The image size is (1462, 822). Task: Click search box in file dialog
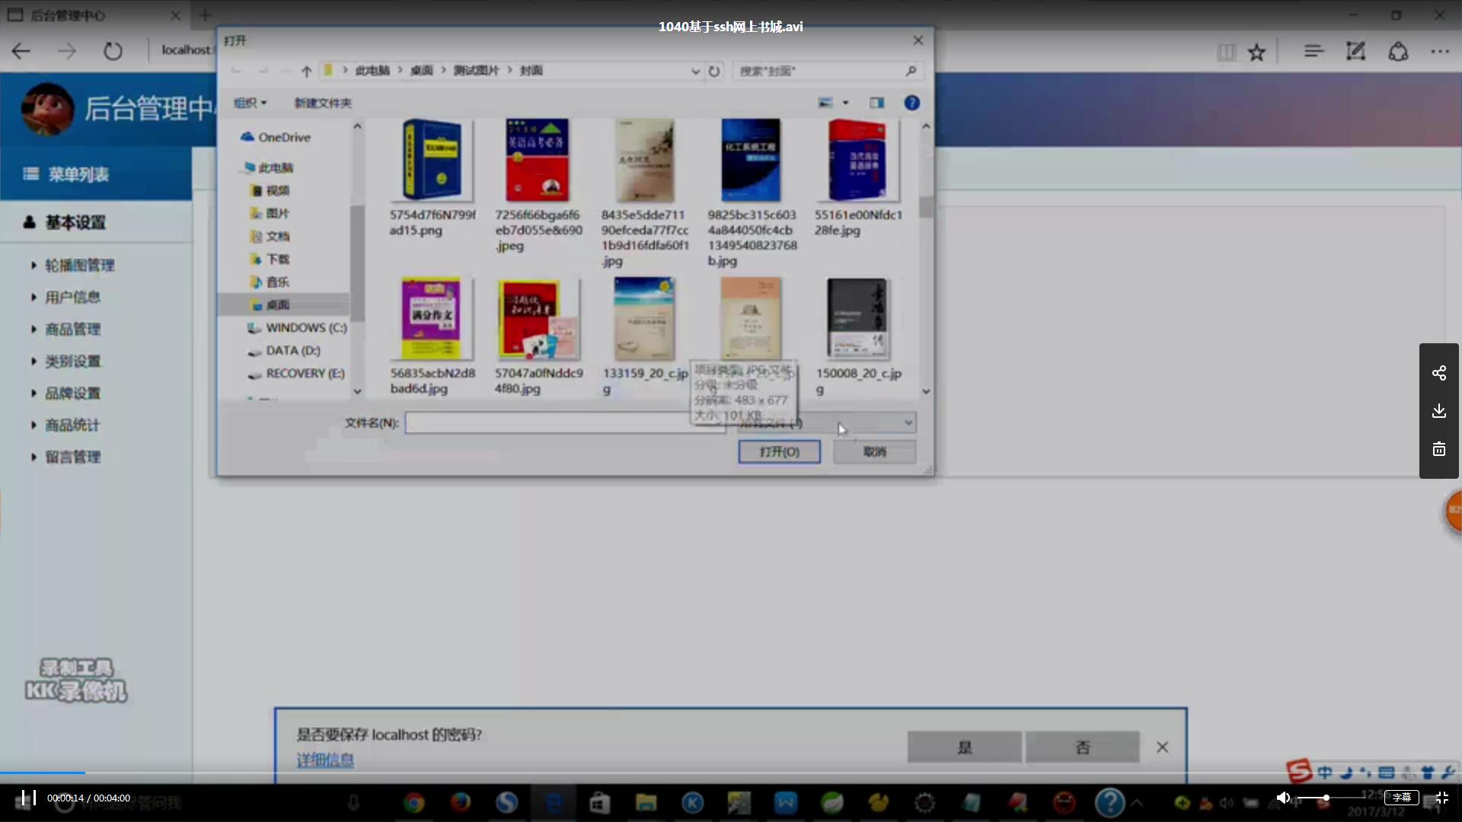828,71
